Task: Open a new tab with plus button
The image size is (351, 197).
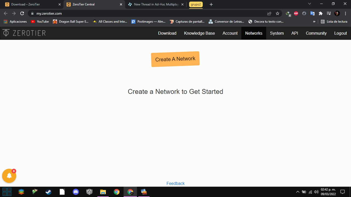Action: coord(211,4)
